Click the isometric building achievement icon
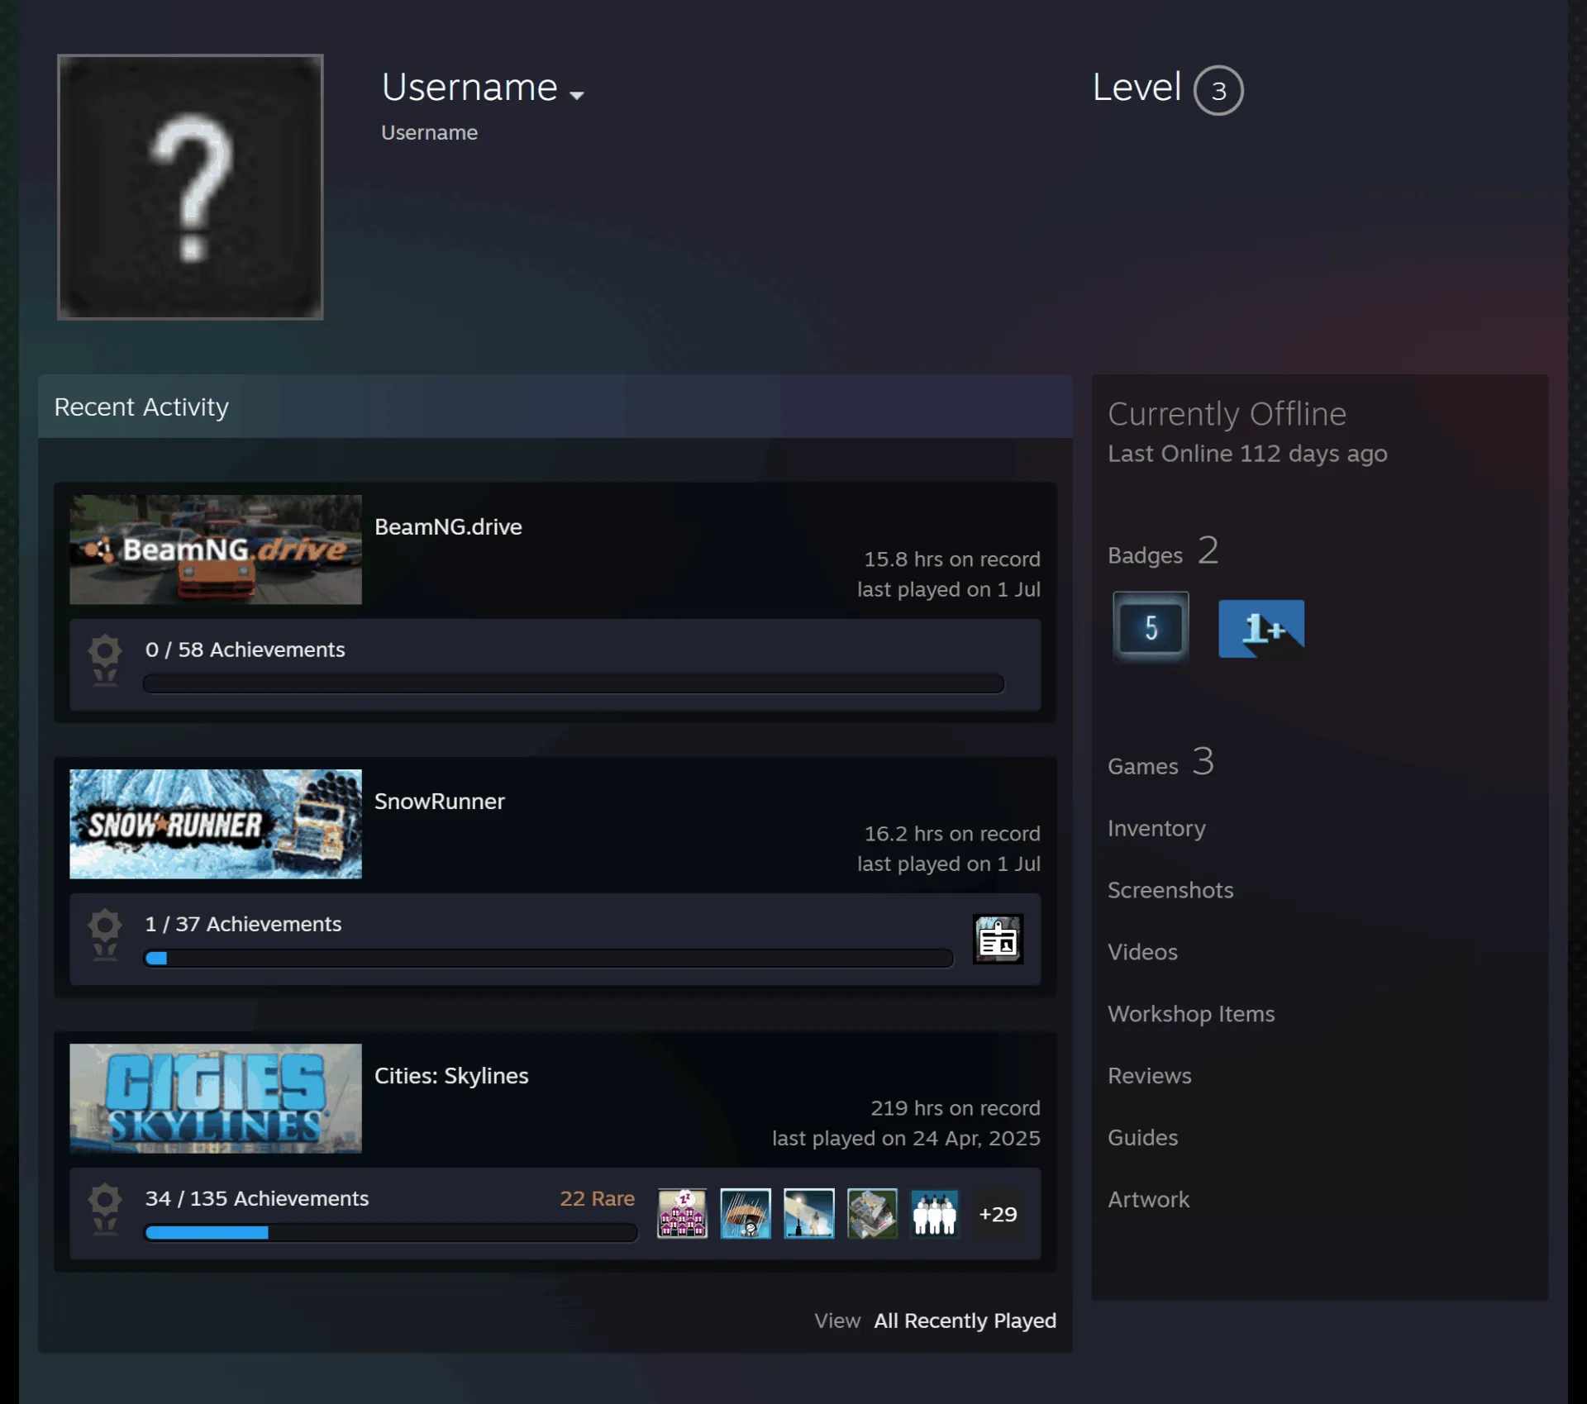This screenshot has height=1404, width=1587. coord(872,1213)
